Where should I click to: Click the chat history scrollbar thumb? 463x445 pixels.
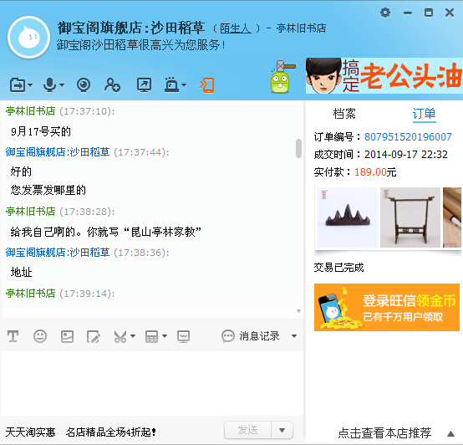(298, 148)
